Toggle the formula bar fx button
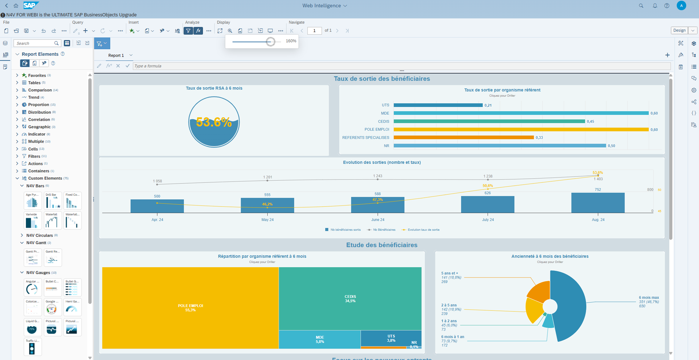This screenshot has height=360, width=699. coord(198,31)
